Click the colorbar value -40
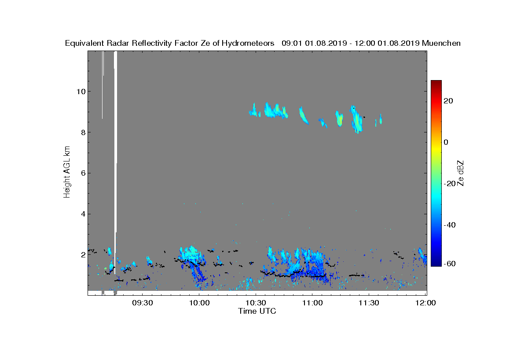The width and height of the screenshot is (528, 352). click(x=449, y=225)
